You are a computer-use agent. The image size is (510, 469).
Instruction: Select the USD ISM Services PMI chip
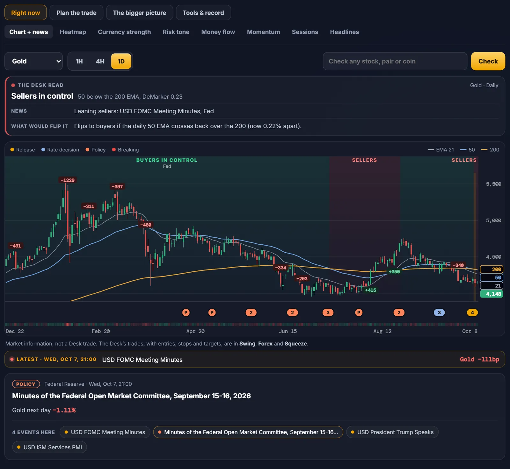(x=49, y=447)
